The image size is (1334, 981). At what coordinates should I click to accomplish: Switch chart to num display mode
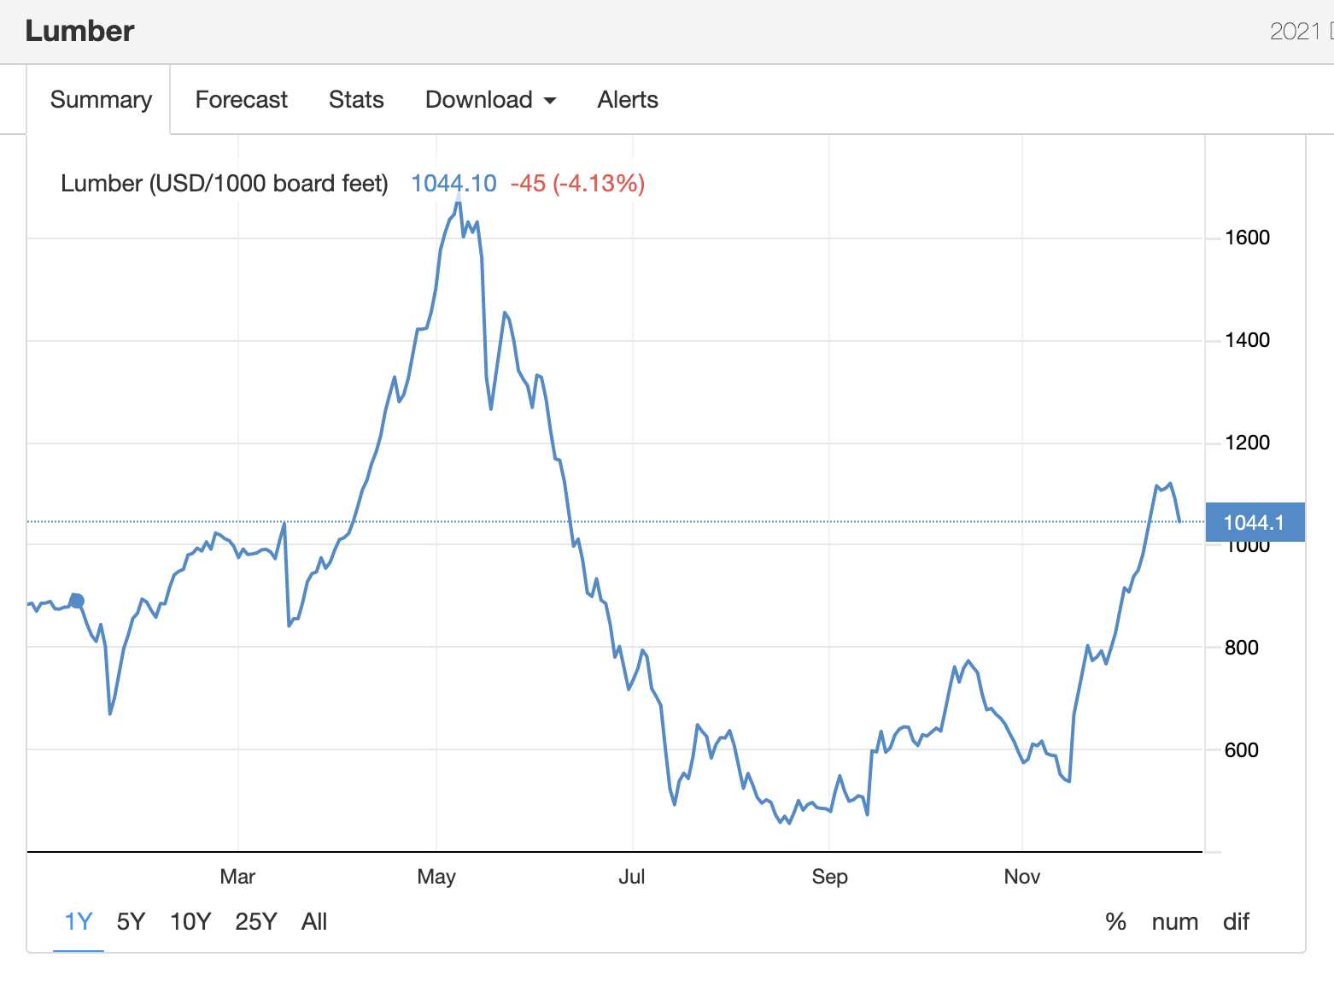point(1175,921)
